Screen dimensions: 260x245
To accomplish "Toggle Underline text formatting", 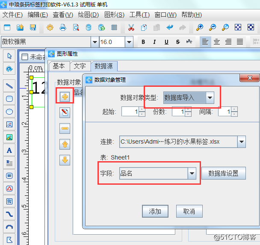I will [166, 42].
